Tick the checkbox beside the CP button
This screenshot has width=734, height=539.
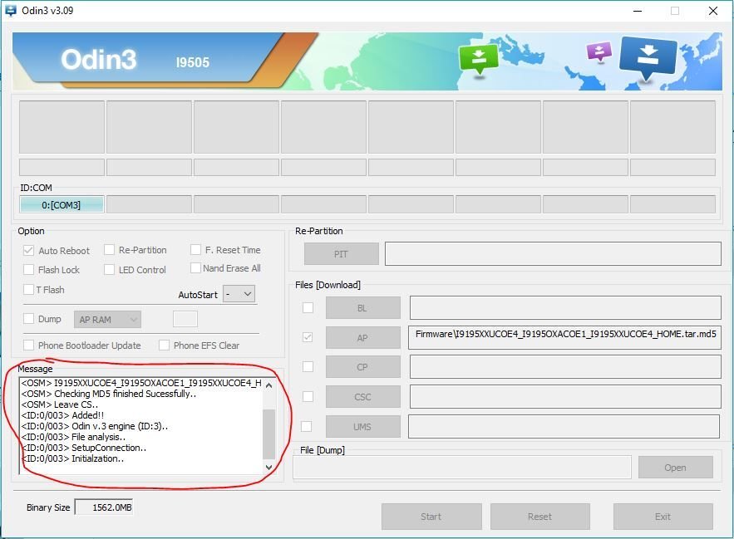308,366
